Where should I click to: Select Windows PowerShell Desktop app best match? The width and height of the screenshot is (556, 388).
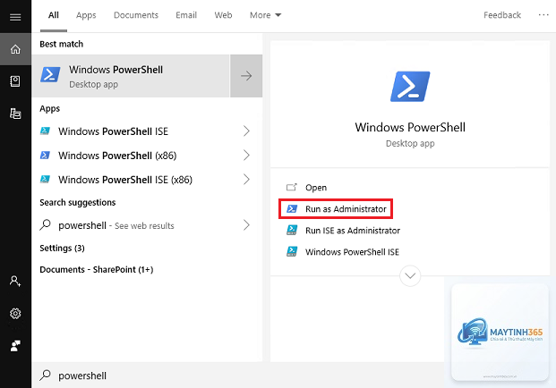[x=131, y=76]
